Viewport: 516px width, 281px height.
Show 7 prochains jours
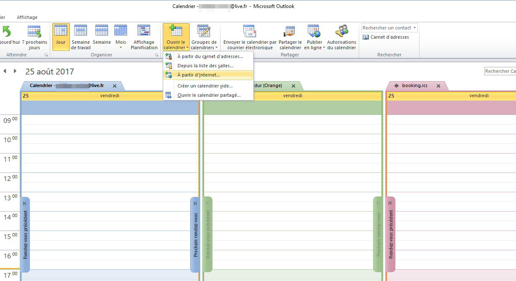click(x=34, y=37)
